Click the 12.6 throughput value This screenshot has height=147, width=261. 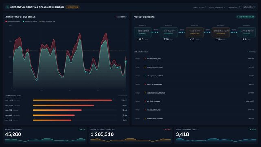coord(218,39)
